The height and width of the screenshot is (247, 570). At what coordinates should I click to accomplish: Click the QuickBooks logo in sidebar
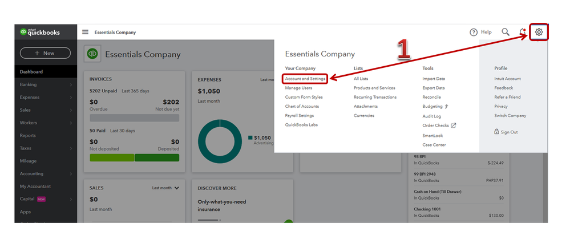[x=40, y=33]
